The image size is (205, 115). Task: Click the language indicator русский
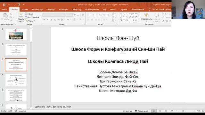(22, 111)
